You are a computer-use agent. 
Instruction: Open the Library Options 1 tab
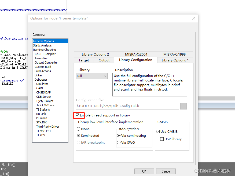[x=175, y=60]
